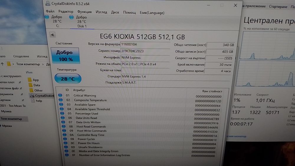
Task: Open the Data folder in File Explorer
Action: tap(35, 85)
